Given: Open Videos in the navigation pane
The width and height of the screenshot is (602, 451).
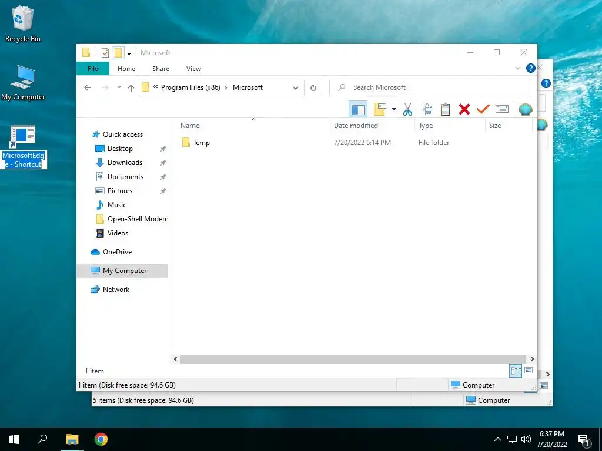Looking at the screenshot, I should pyautogui.click(x=118, y=233).
